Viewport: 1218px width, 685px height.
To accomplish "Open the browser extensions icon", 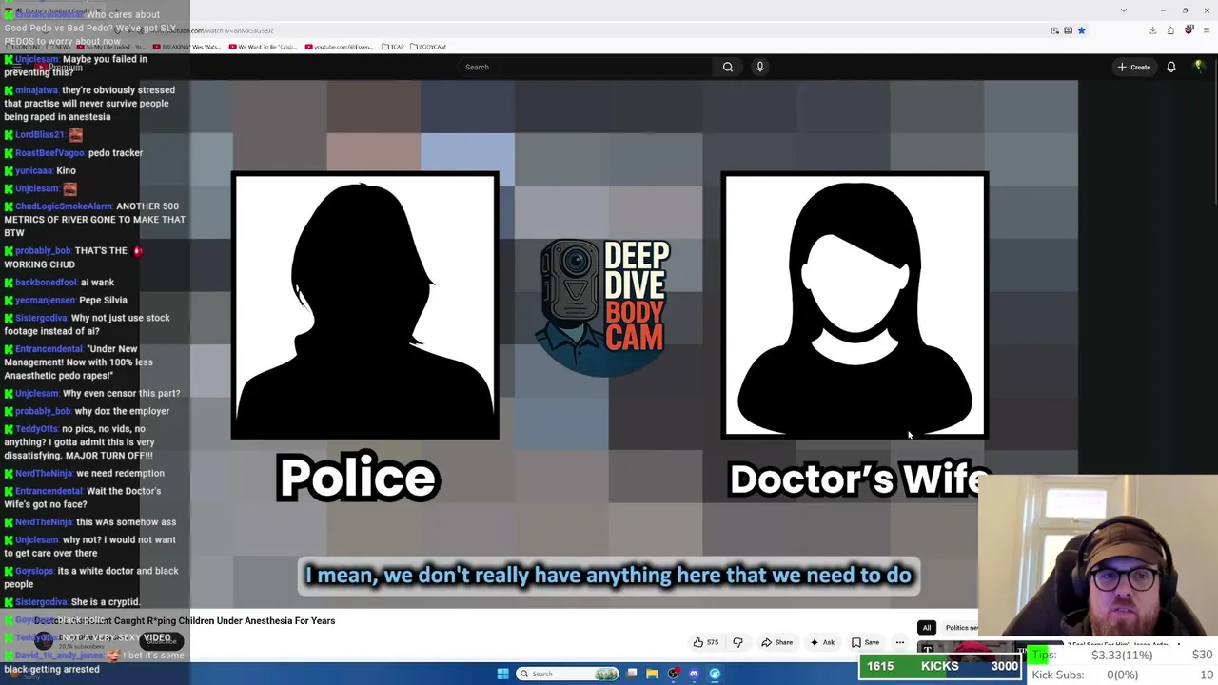I will click(x=1170, y=30).
